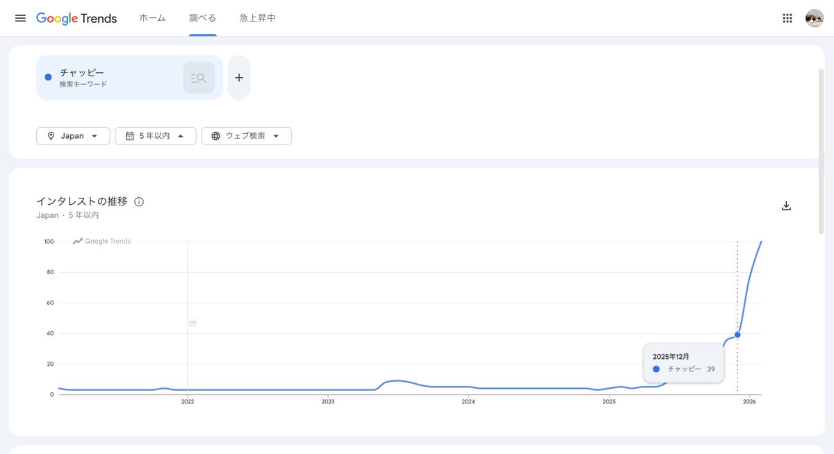Click the chart line peak at 100
The image size is (834, 454).
761,242
